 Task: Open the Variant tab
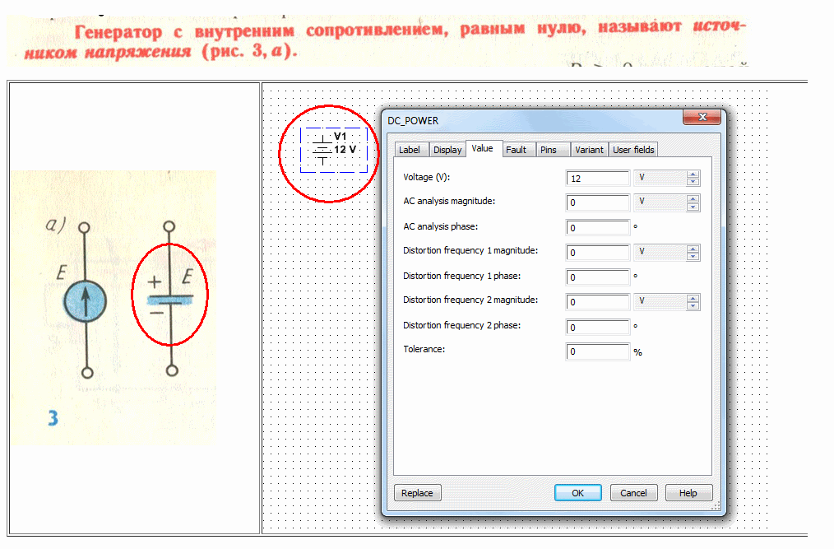(589, 150)
